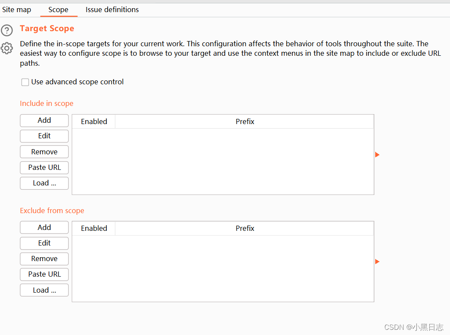Click the Enabled column header in Exclude table

pyautogui.click(x=94, y=228)
